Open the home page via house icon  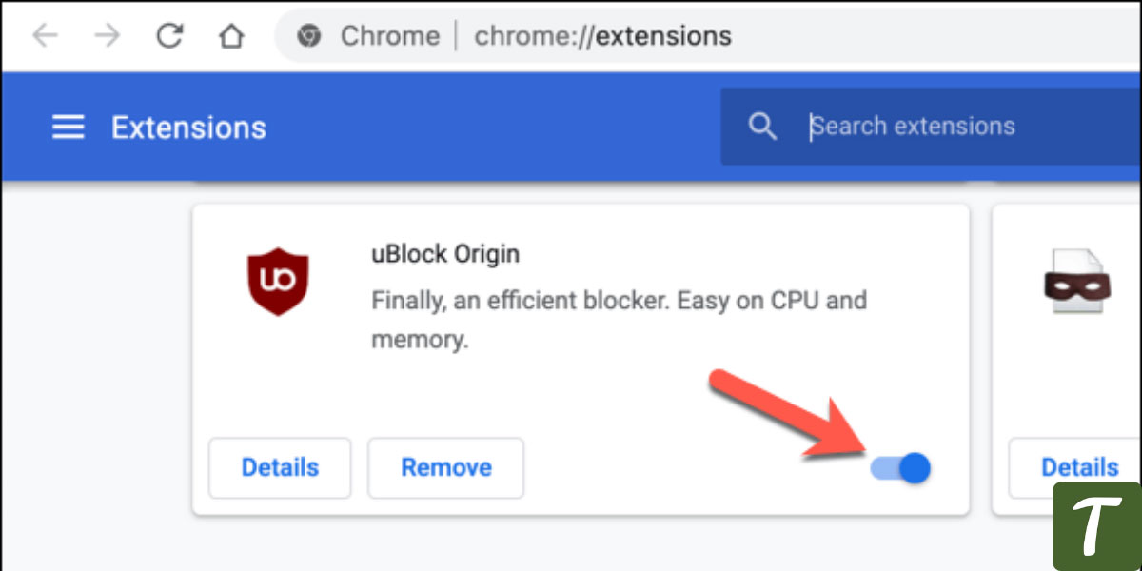pyautogui.click(x=230, y=36)
